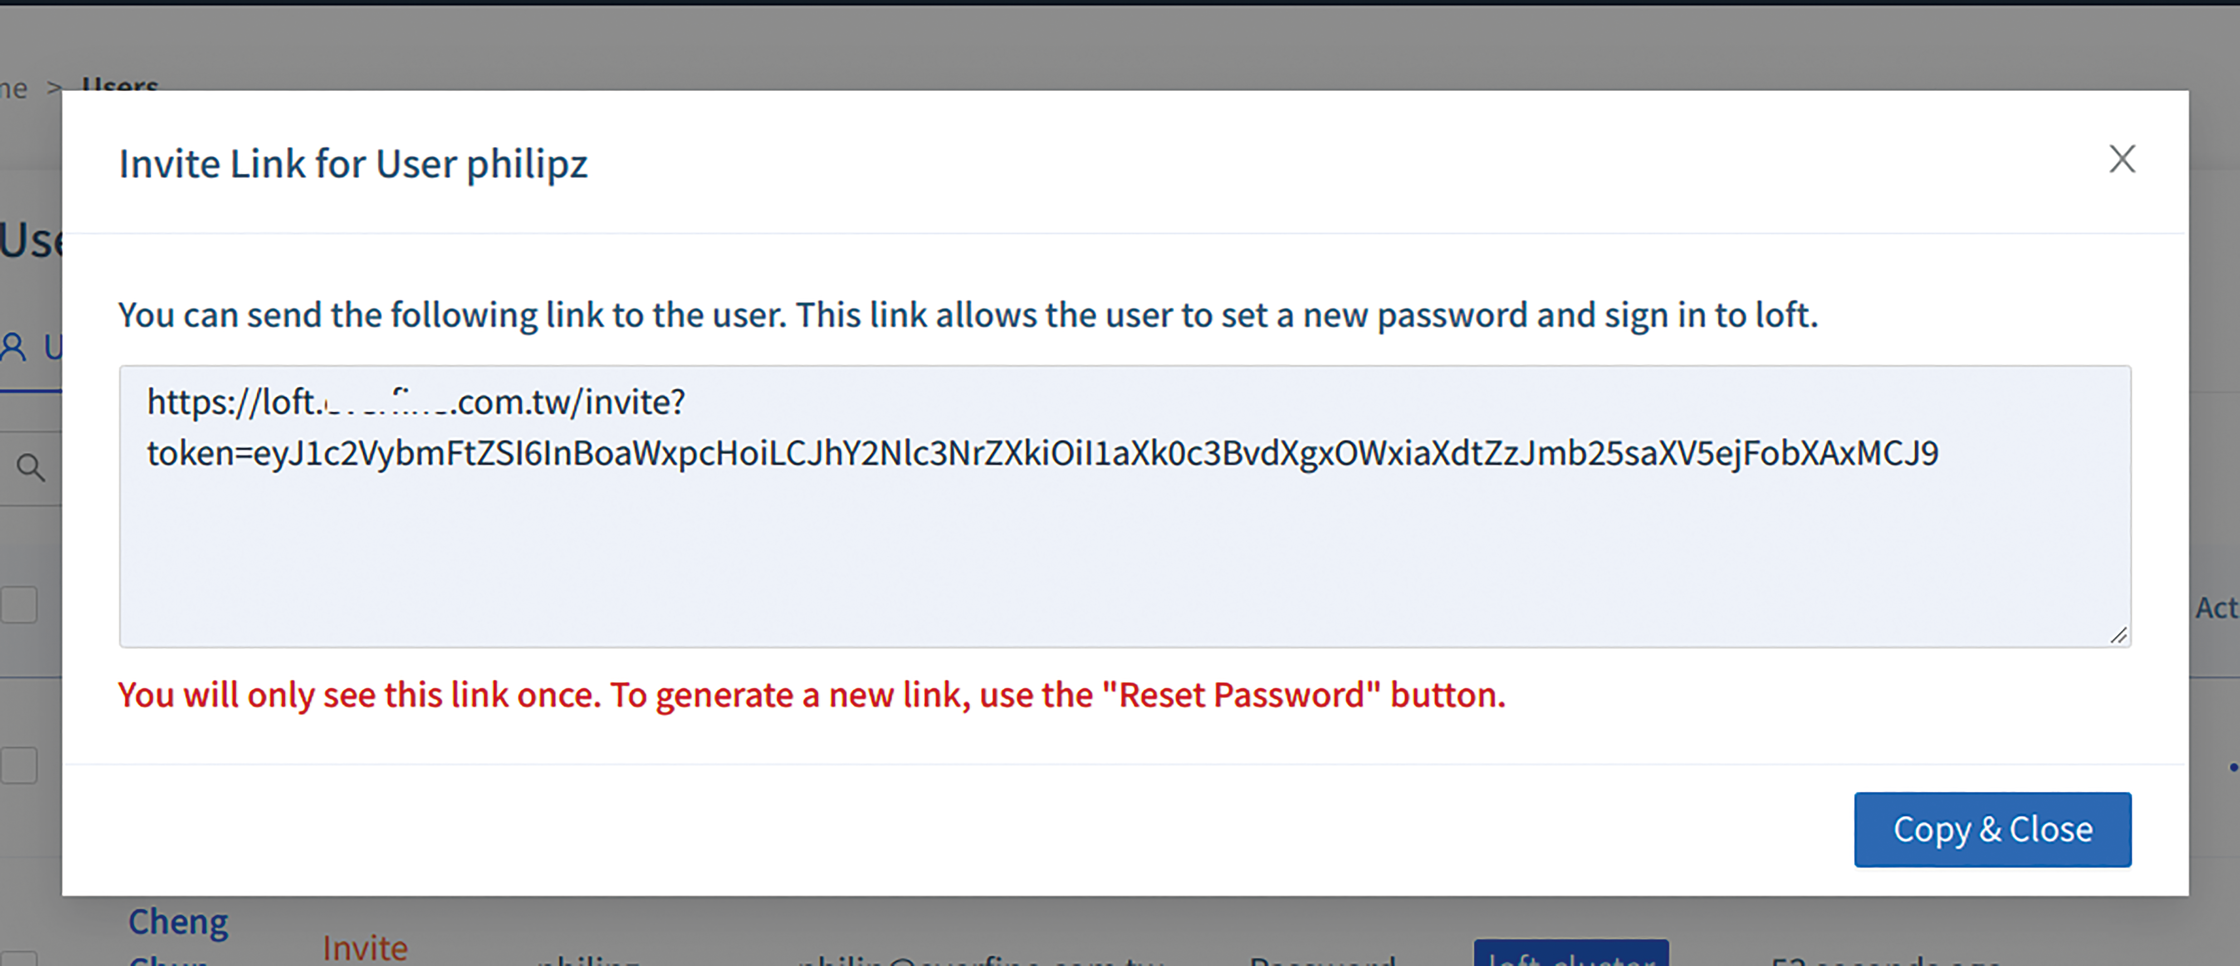Viewport: 2240px width, 966px height.
Task: Toggle the select-all checkbox in table header
Action: coord(17,604)
